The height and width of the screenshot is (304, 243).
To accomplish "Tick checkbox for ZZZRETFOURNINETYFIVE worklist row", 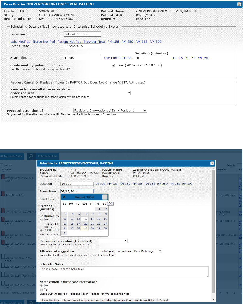I will [3, 256].
